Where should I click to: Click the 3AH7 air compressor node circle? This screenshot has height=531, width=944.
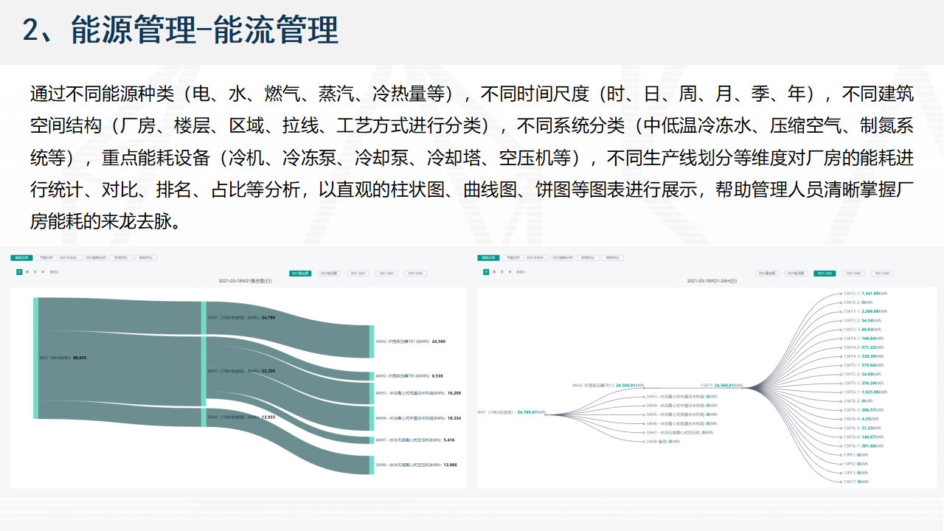pos(644,432)
